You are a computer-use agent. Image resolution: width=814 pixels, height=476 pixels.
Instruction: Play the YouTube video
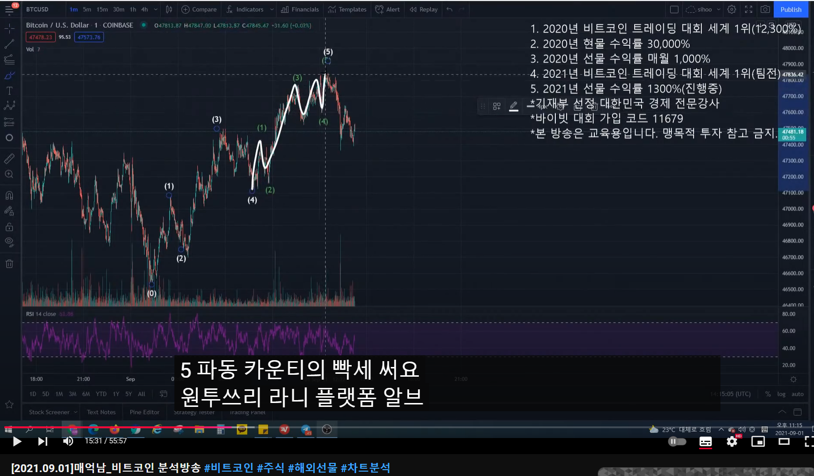(17, 441)
